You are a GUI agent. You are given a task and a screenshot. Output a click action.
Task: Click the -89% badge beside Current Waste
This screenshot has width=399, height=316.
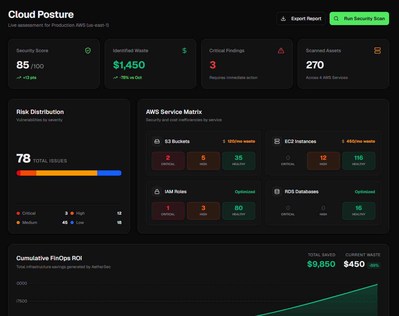click(374, 265)
